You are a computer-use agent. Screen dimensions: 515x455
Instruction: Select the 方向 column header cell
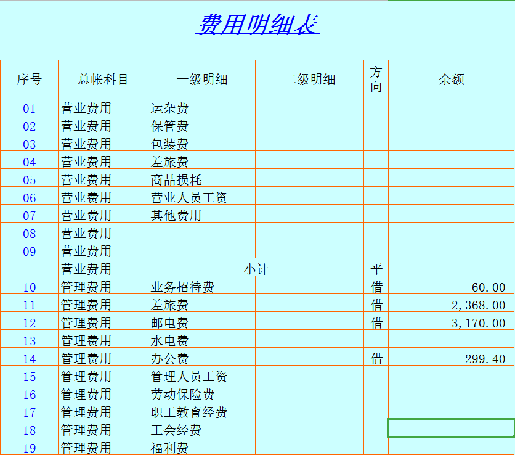[x=375, y=78]
